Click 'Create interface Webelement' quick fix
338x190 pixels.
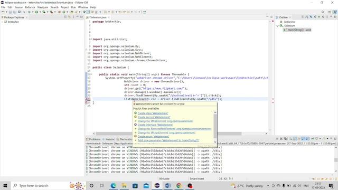tap(155, 125)
